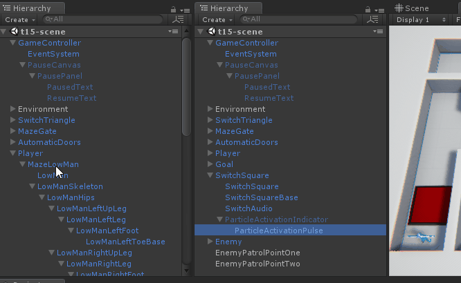Viewport: 461px width, 283px height.
Task: Click Unity scene icon in left Hierarchy
Action: pyautogui.click(x=14, y=31)
